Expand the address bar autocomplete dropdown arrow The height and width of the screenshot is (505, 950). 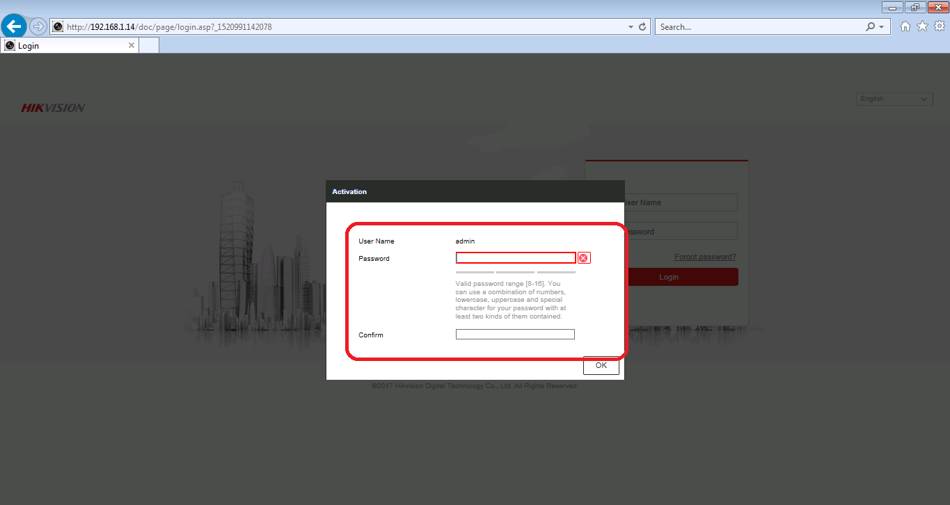click(x=631, y=27)
